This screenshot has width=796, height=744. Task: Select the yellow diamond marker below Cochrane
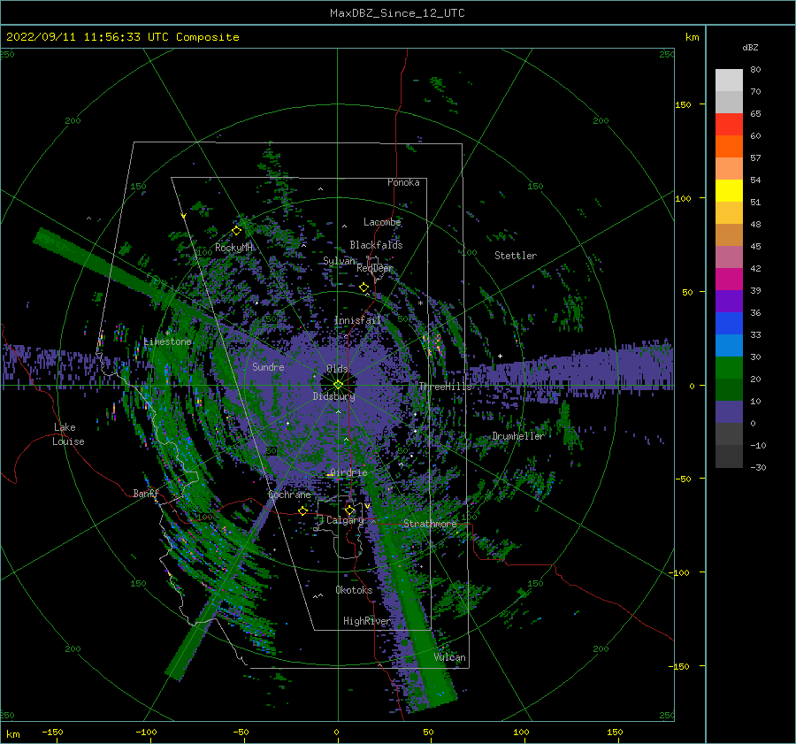(x=303, y=510)
